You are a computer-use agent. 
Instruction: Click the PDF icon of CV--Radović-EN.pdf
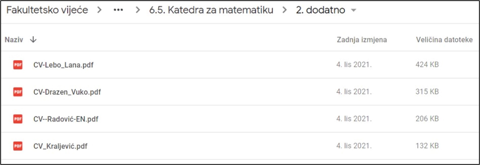[18, 119]
